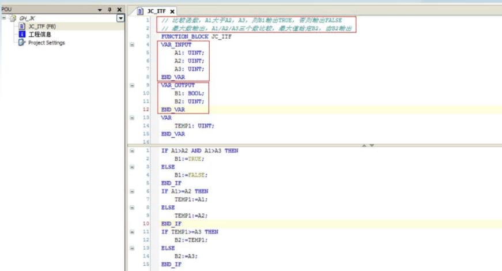
Task: Click the blue 工程信息 info icon
Action: click(23, 35)
